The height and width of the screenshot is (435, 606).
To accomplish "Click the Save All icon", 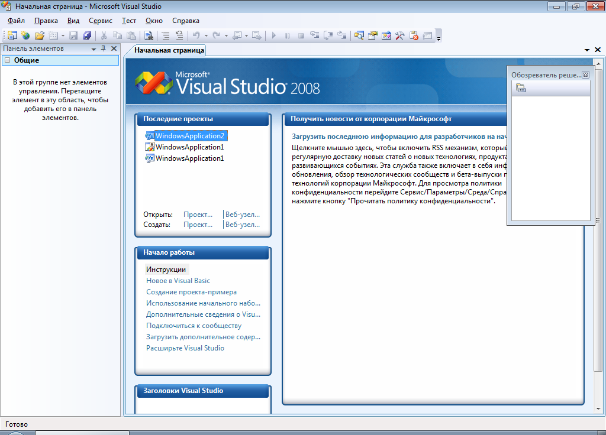I will (x=88, y=35).
